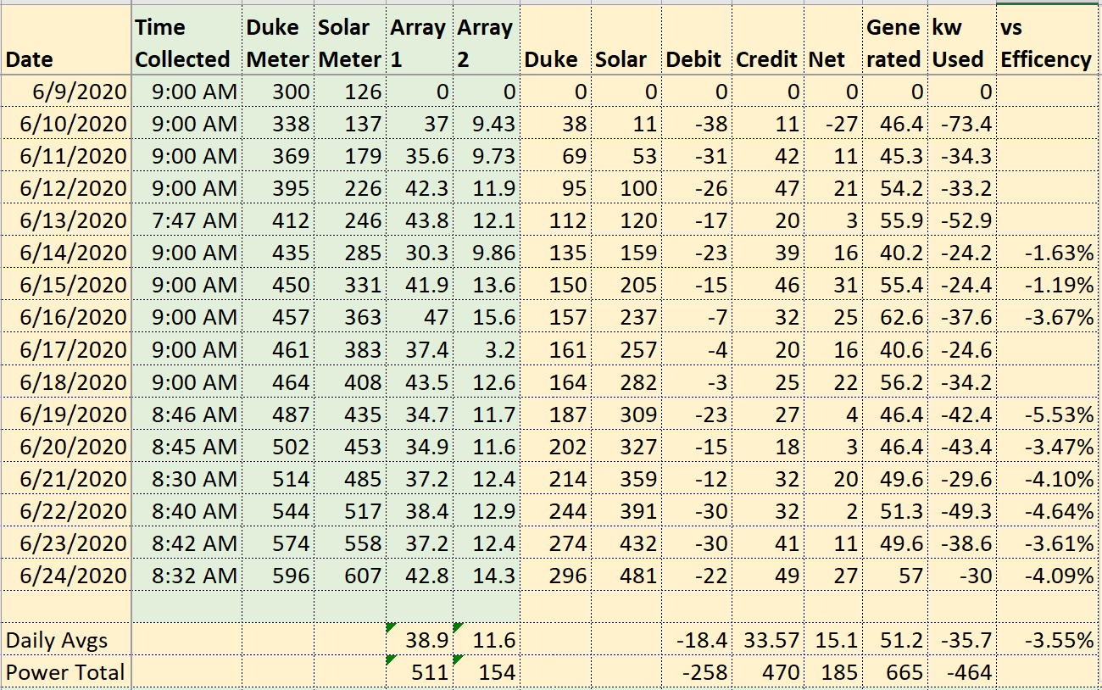Screen dimensions: 1102x690
Task: Select the Solar value 481
Action: coord(626,575)
